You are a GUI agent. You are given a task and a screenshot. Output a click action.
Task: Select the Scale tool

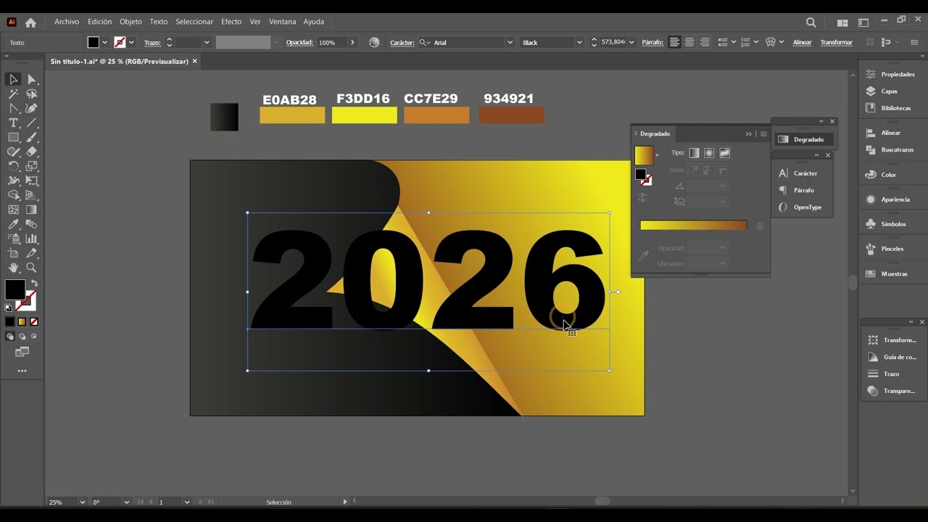coord(31,166)
